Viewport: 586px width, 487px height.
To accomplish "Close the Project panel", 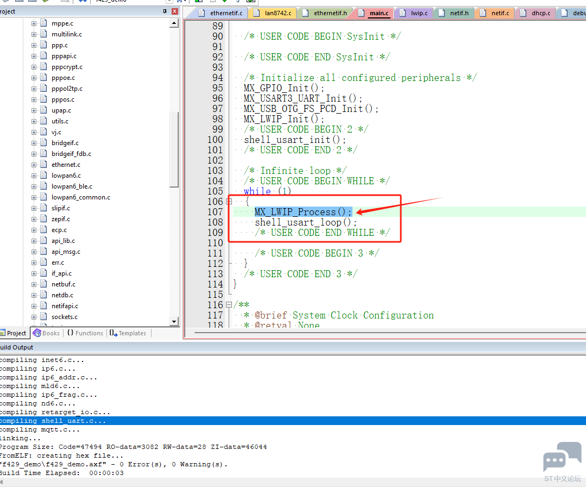I will [x=174, y=11].
